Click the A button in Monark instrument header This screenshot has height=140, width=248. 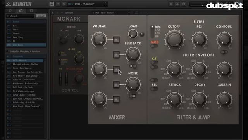pos(53,13)
